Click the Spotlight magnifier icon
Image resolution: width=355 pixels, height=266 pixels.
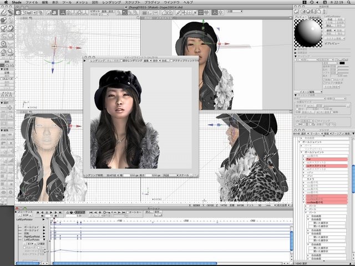pos(349,3)
